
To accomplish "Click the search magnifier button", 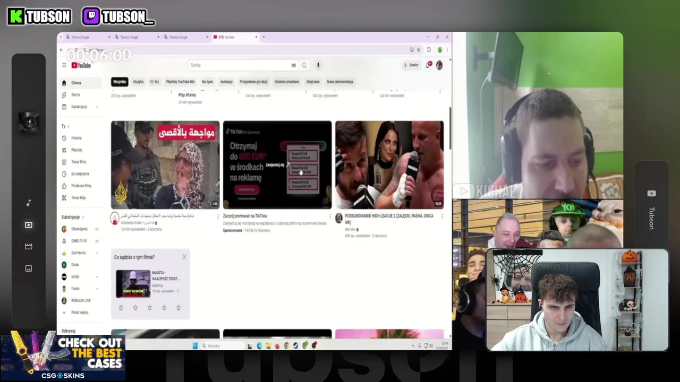I will (304, 65).
